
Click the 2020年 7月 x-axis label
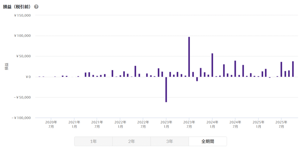click(x=51, y=124)
